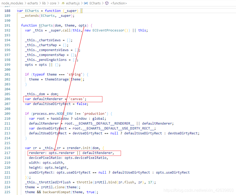Click '__ECHARTS__DEFAULT__RENDERER__' on line 211
This screenshot has width=236, height=195.
(104, 124)
